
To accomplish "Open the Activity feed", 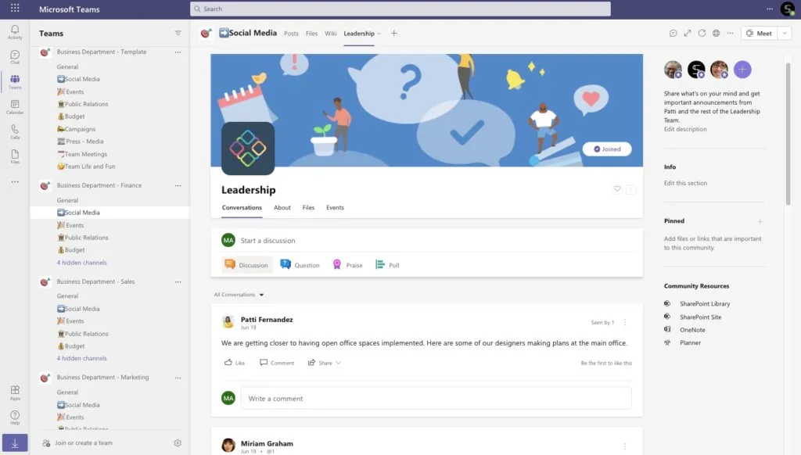I will click(x=15, y=31).
